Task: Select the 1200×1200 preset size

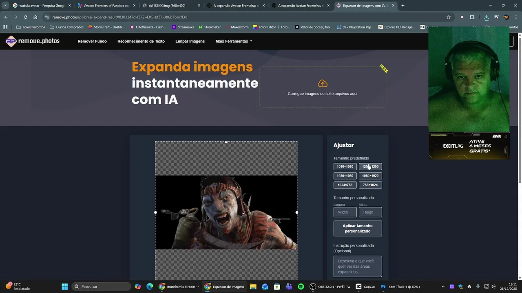Action: click(370, 166)
